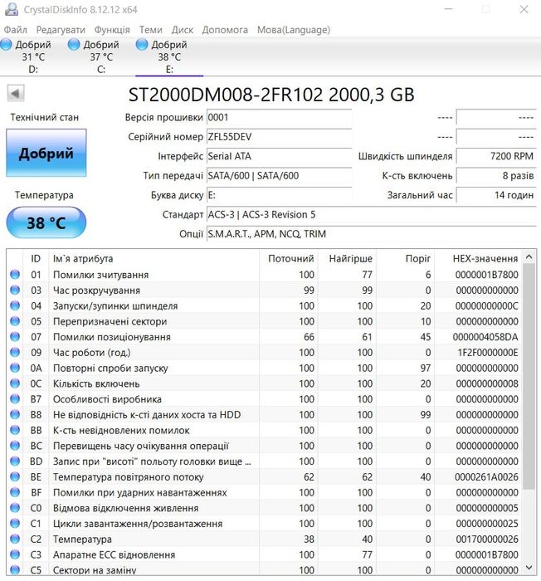
Task: Click the blue dot of attribute 09
Action: coord(15,352)
